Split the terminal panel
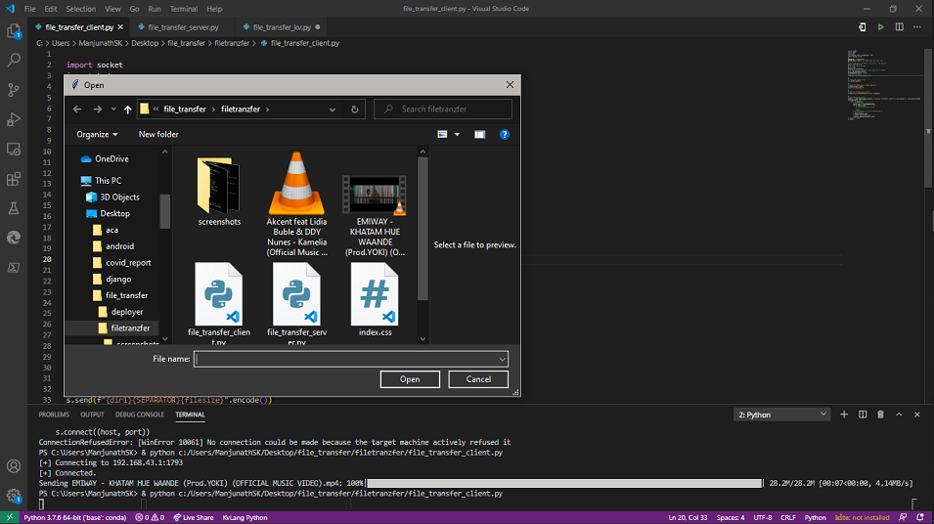The image size is (934, 524). click(863, 415)
